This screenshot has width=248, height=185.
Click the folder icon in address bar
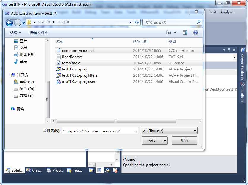29,22
